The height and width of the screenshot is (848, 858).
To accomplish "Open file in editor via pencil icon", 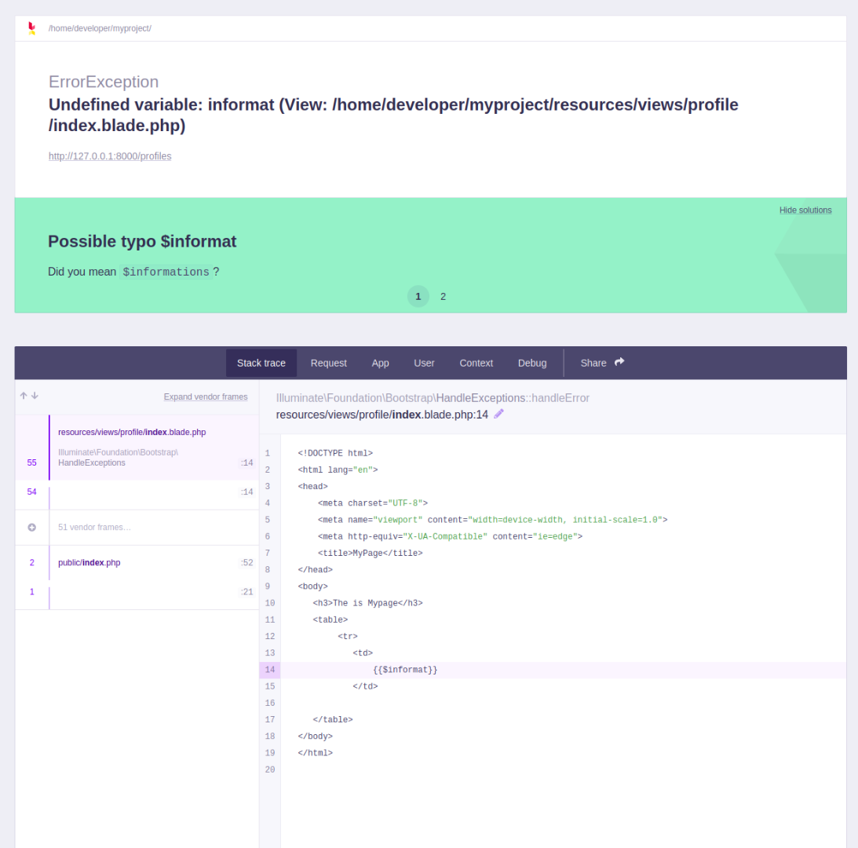I will 498,414.
